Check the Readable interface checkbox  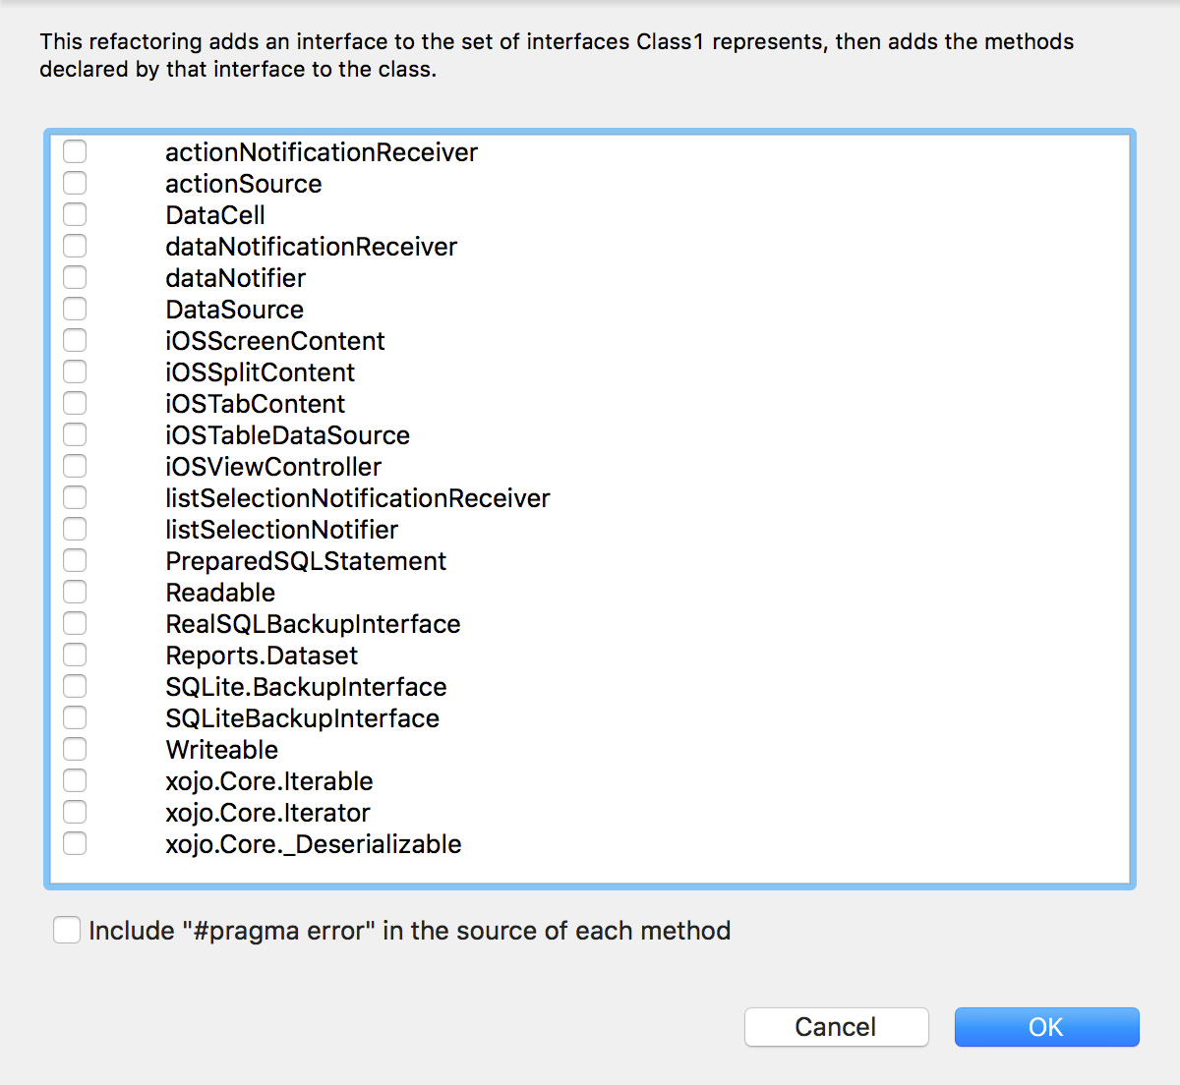click(x=75, y=592)
